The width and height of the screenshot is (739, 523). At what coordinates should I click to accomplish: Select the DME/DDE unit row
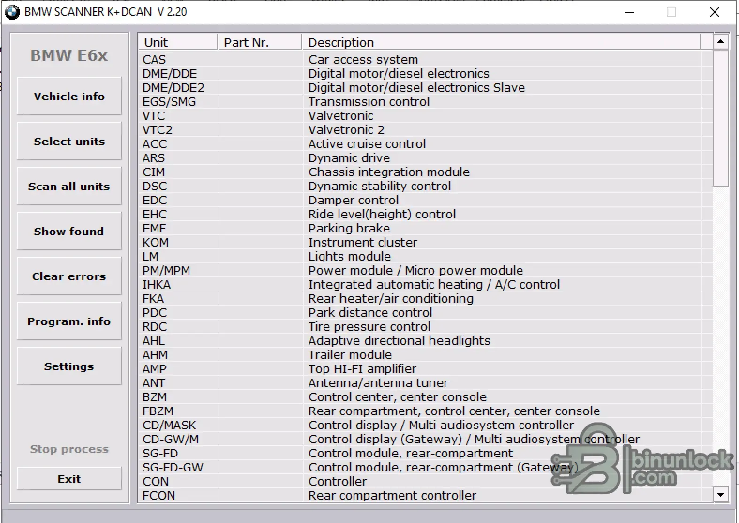point(425,74)
